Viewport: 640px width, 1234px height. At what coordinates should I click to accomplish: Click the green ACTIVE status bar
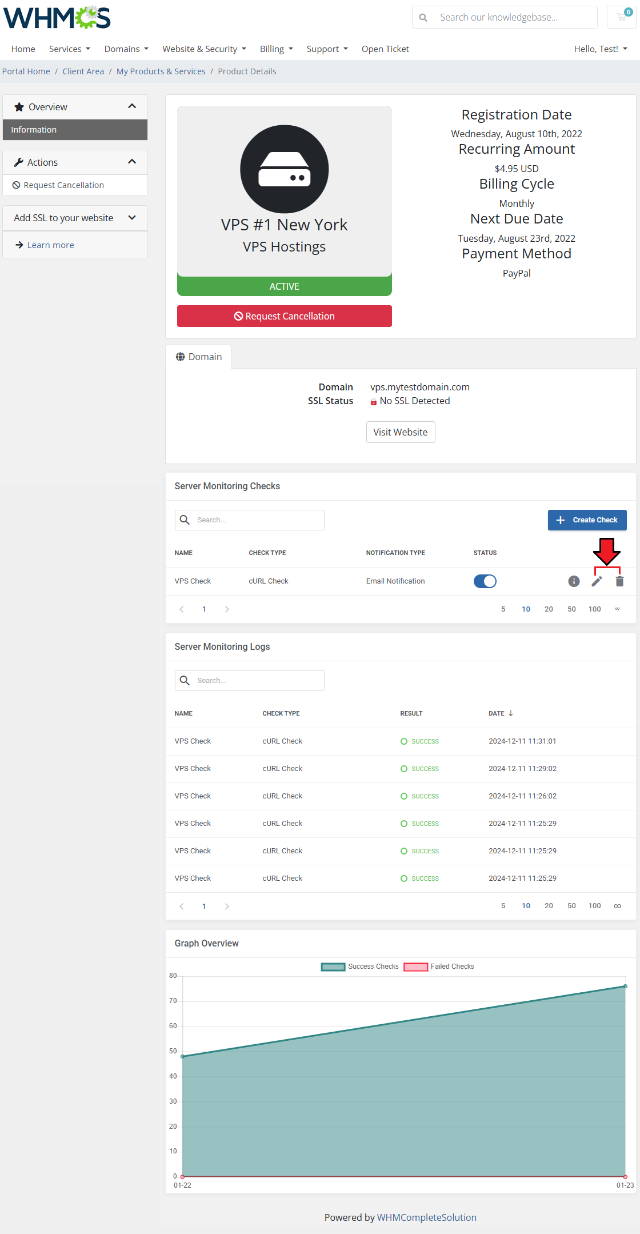(x=285, y=286)
